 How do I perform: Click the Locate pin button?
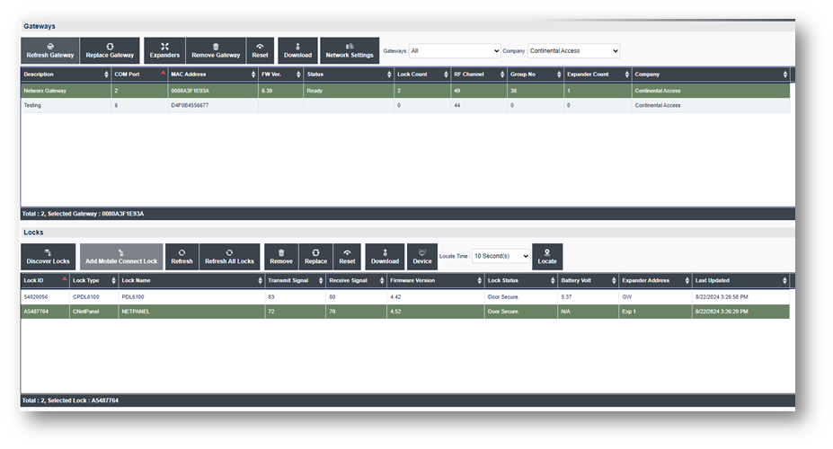(547, 257)
